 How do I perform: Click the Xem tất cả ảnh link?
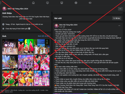[43, 36]
